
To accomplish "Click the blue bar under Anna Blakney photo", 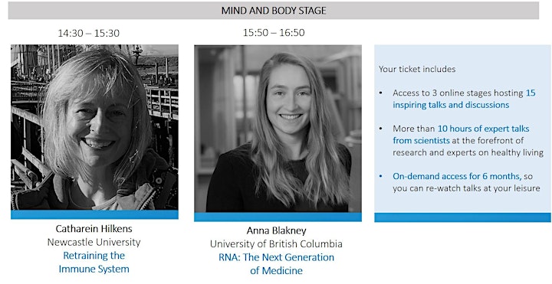I will [278, 217].
